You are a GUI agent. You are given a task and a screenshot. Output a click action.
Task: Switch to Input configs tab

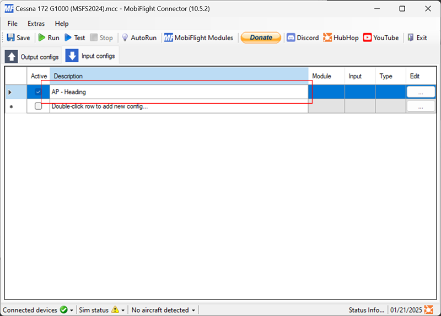[90, 56]
